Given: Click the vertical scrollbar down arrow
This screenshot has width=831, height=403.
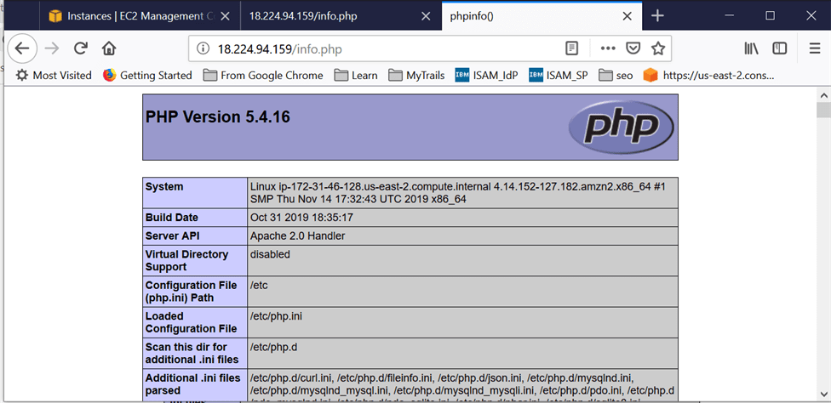Looking at the screenshot, I should (x=823, y=394).
